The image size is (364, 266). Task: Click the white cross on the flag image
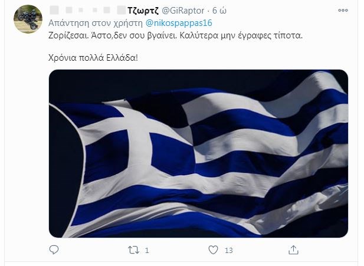[x=139, y=144]
